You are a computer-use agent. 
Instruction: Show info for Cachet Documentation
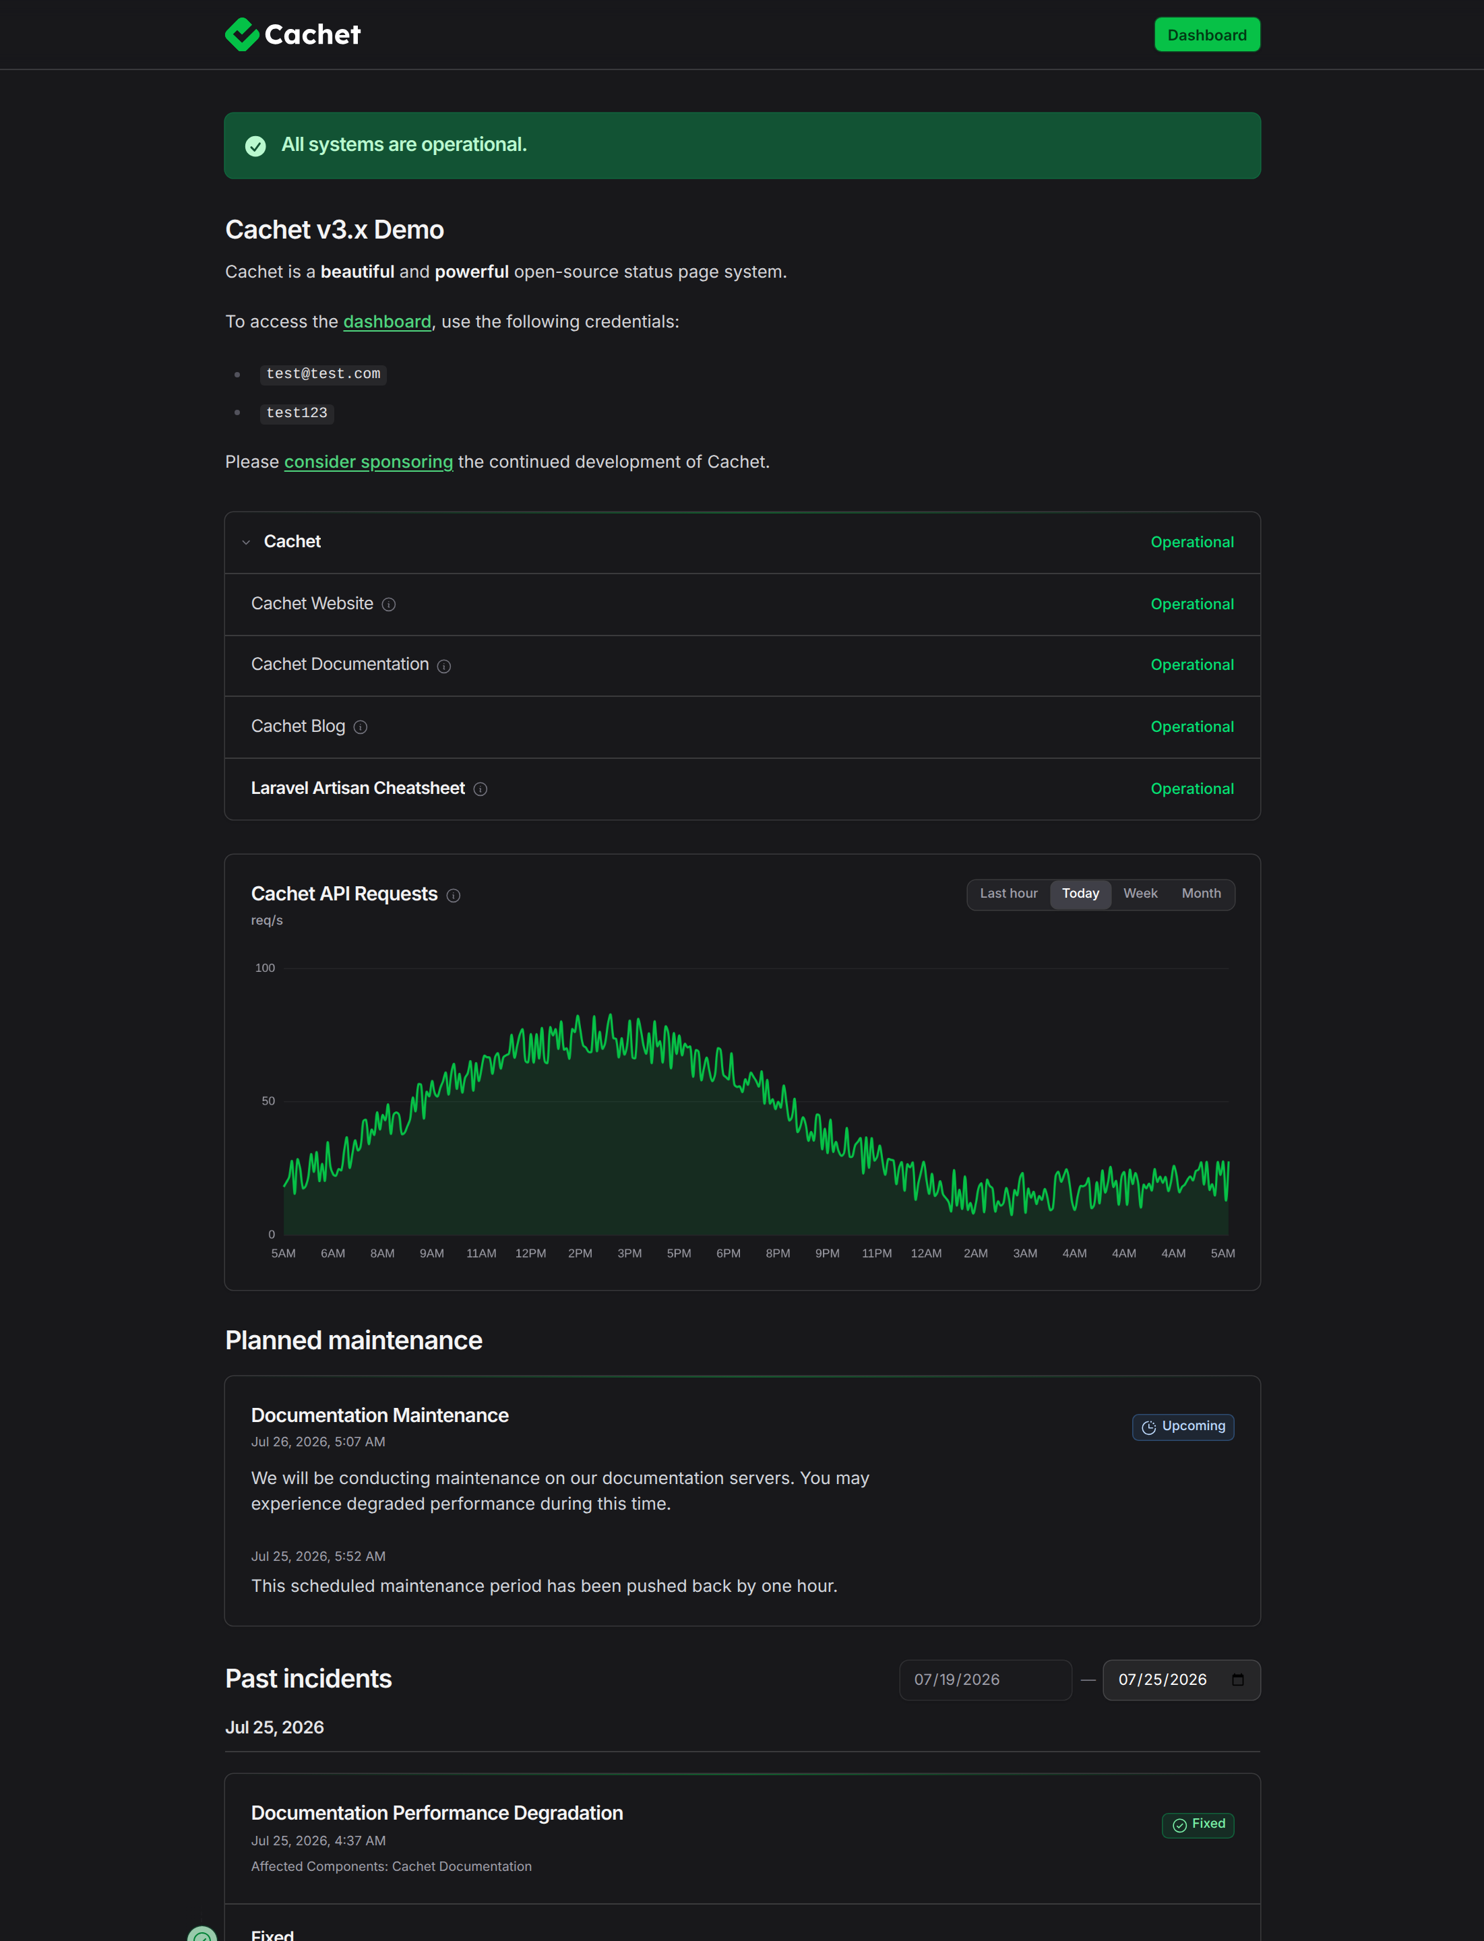point(444,666)
